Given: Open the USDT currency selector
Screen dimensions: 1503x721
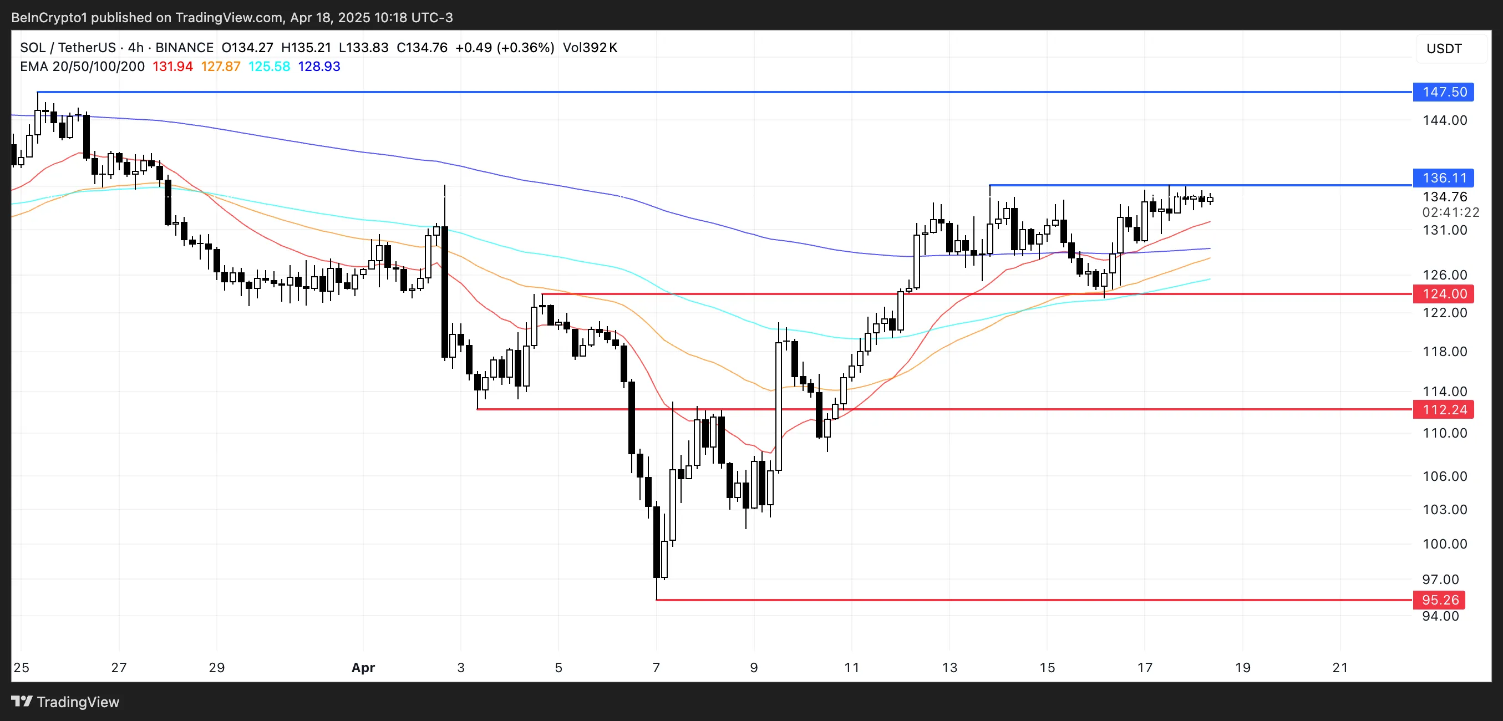Looking at the screenshot, I should (1444, 49).
